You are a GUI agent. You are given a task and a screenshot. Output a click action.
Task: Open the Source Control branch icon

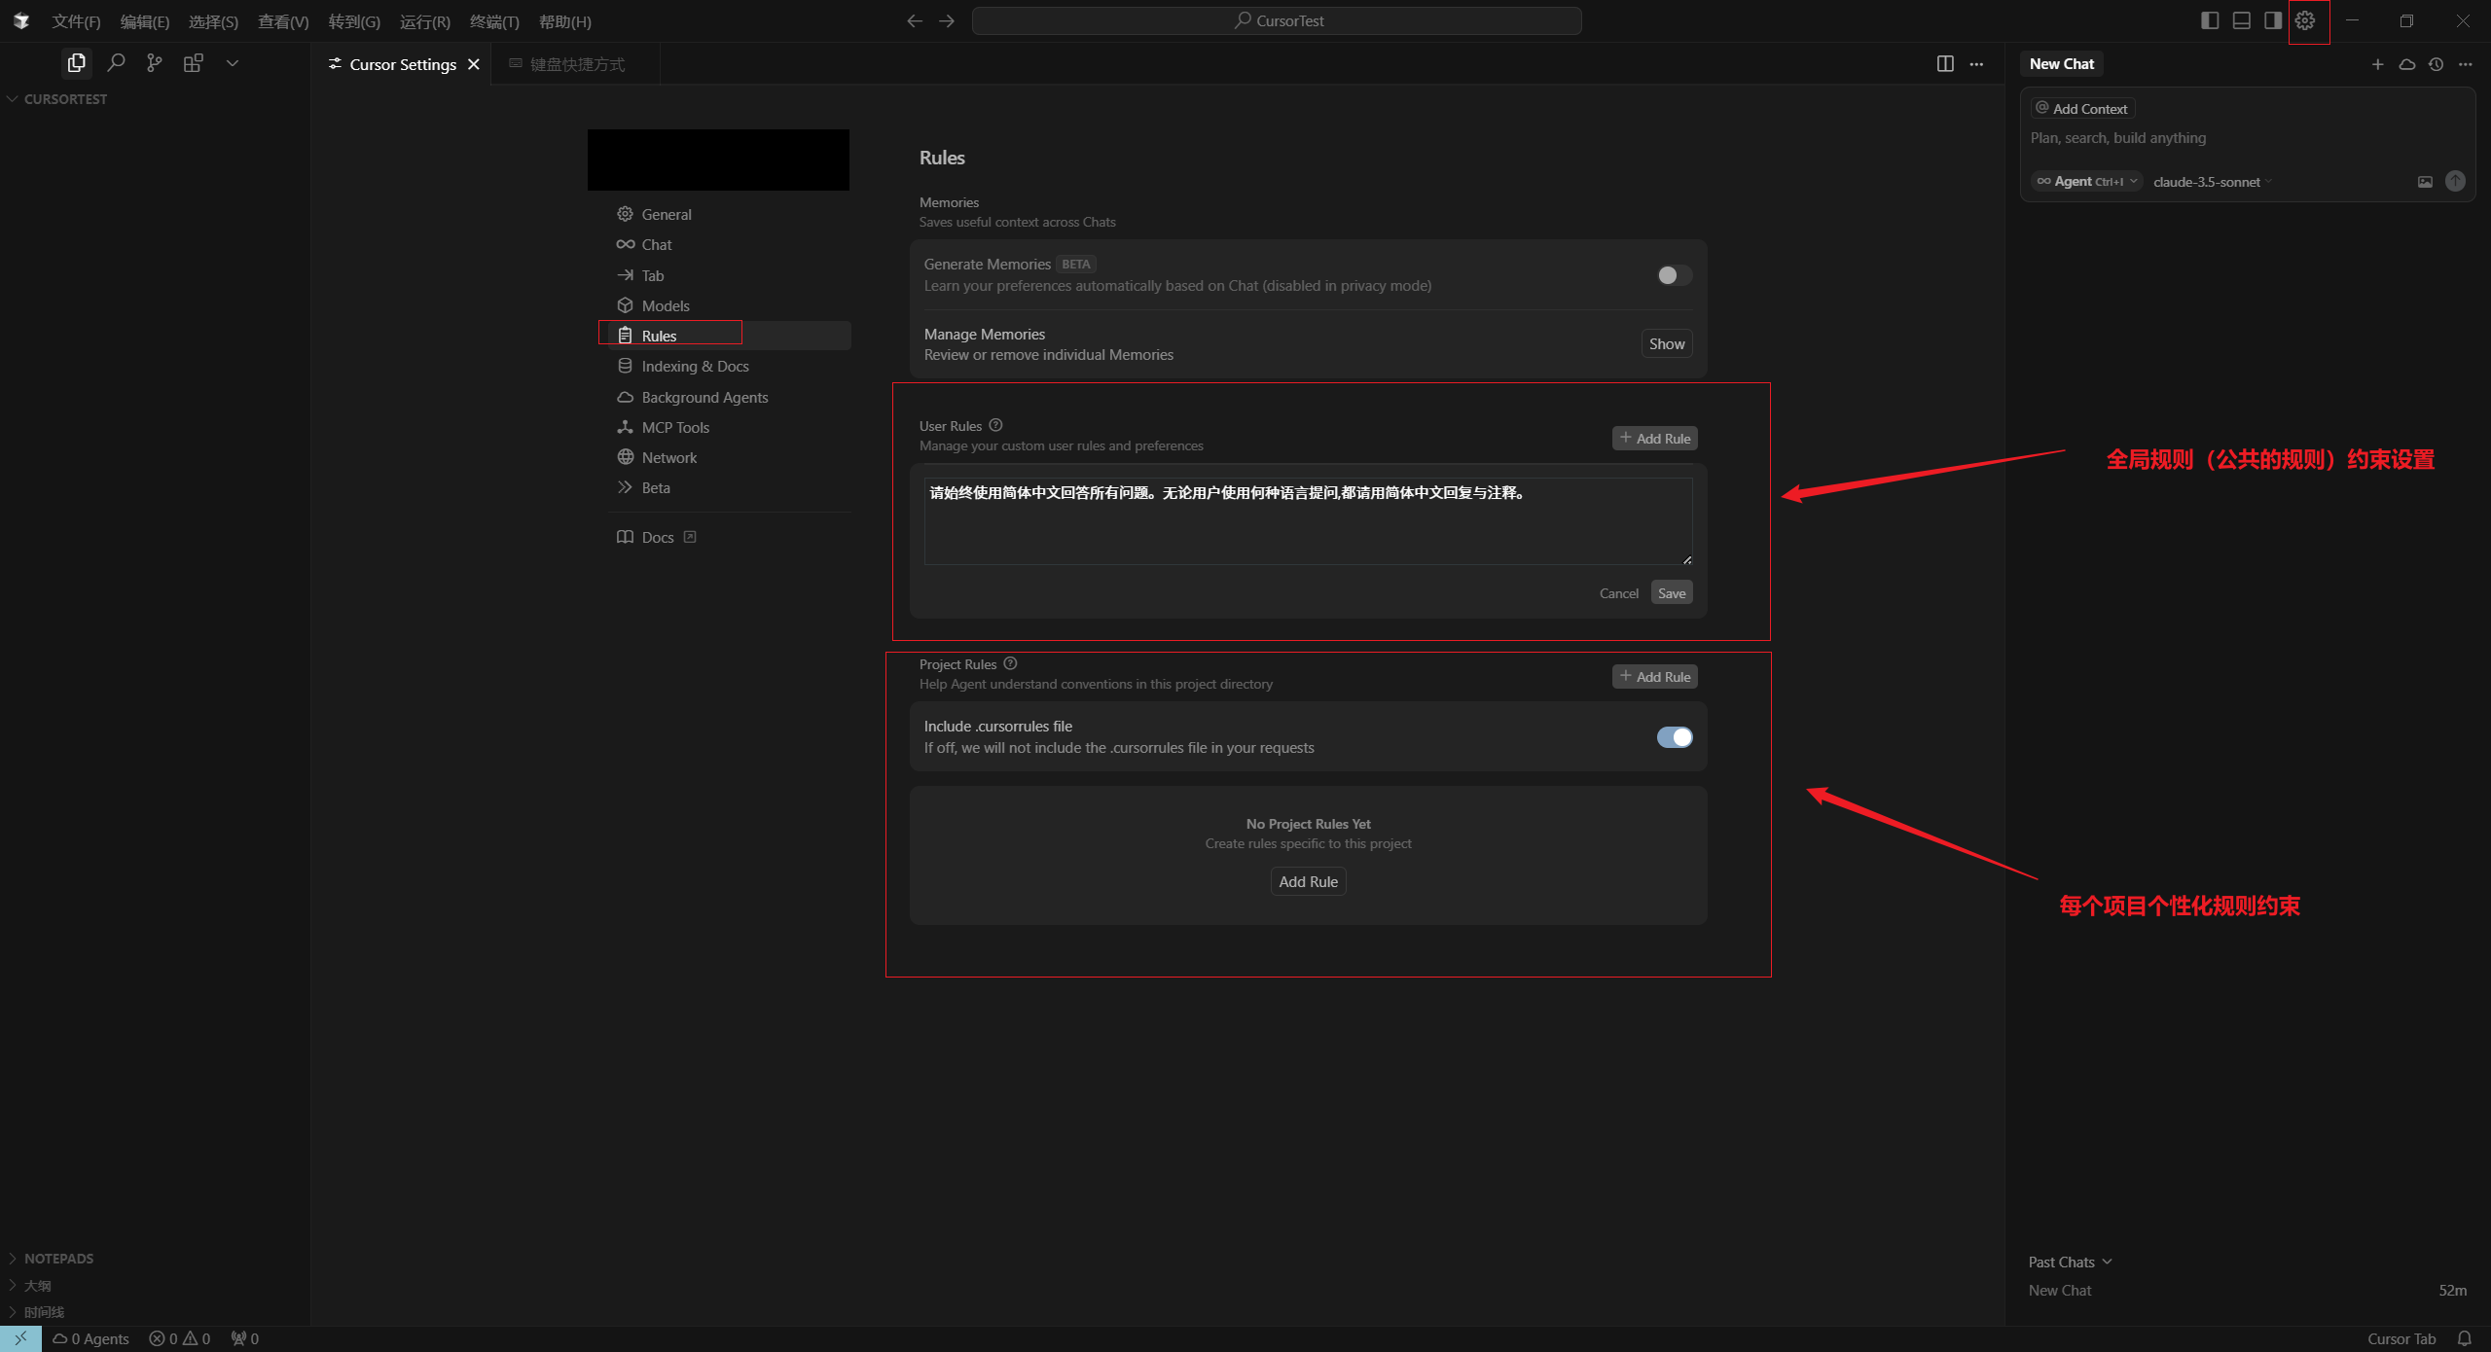tap(154, 63)
